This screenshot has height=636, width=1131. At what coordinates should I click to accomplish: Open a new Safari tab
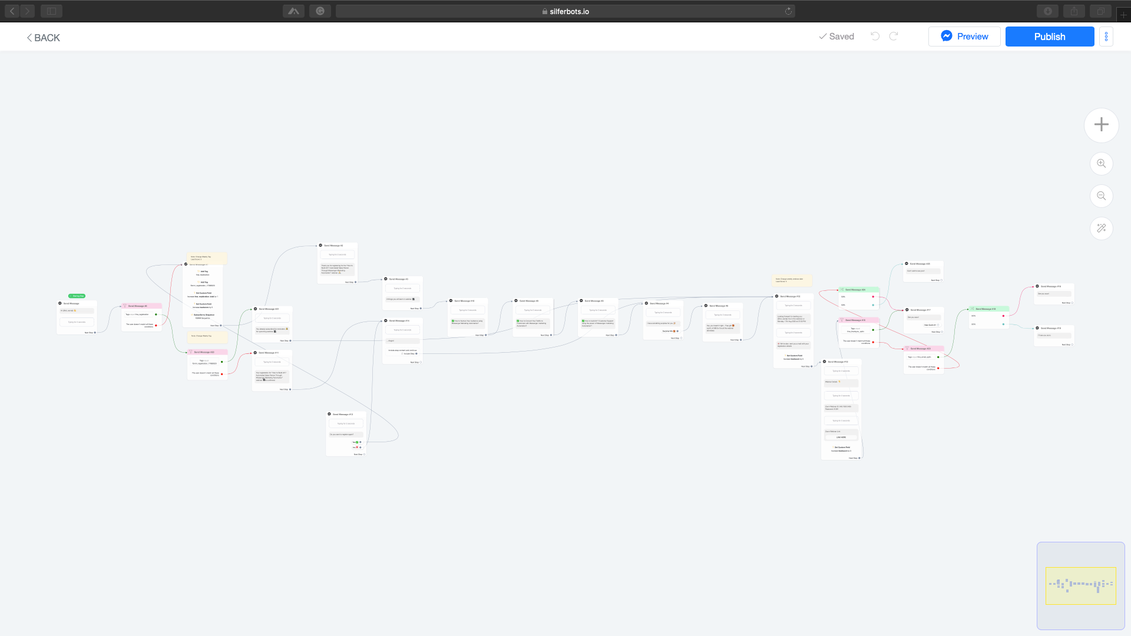(1123, 15)
